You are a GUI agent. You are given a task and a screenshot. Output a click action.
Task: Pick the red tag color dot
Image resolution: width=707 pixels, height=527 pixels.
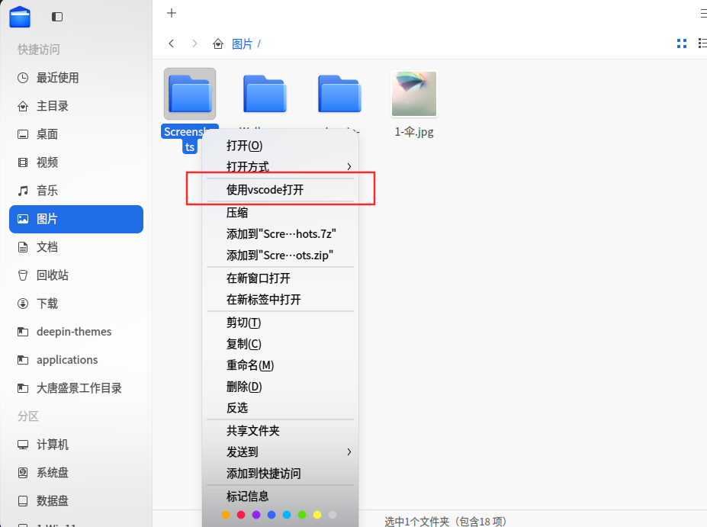click(x=241, y=515)
